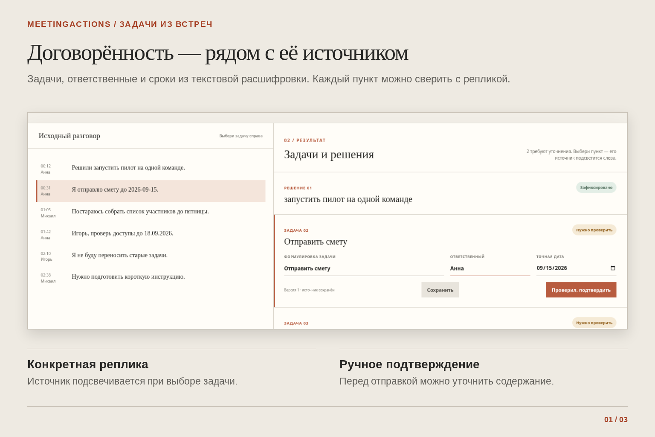The image size is (655, 437).
Task: Click the Сохранить button
Action: tap(440, 290)
